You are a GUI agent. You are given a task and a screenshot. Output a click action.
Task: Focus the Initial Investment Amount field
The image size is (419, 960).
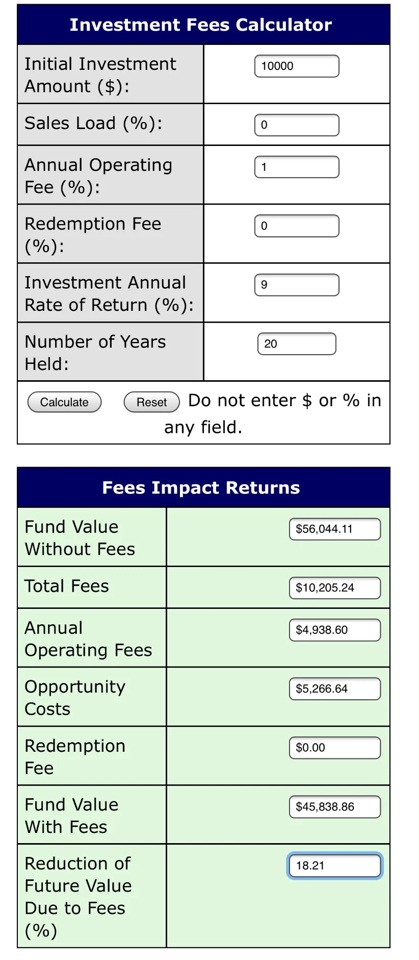point(297,66)
